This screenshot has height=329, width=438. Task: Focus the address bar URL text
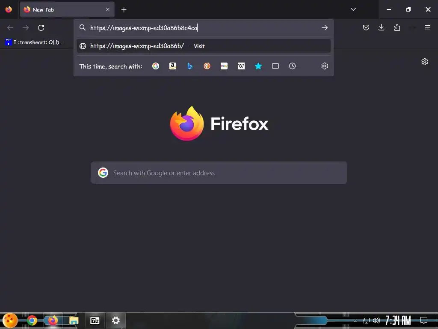pyautogui.click(x=144, y=28)
